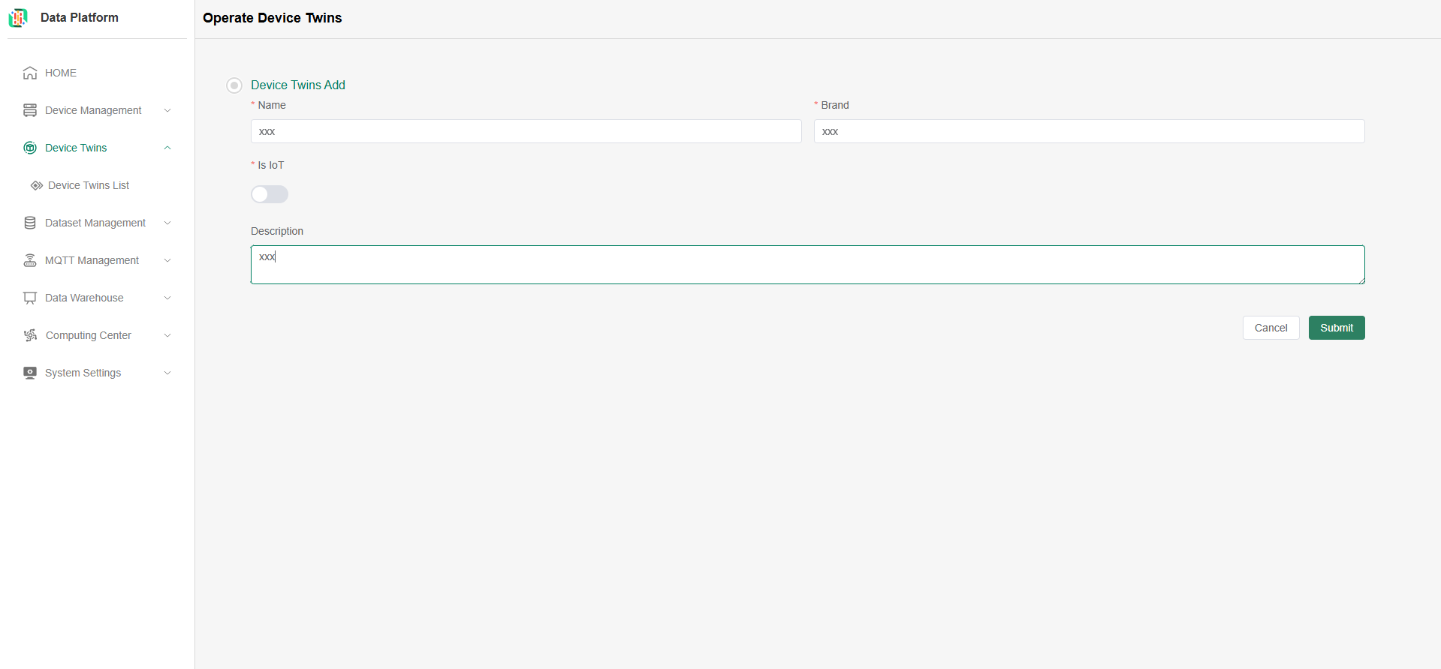
Task: Collapse the Device Twins menu chevron
Action: [x=167, y=148]
